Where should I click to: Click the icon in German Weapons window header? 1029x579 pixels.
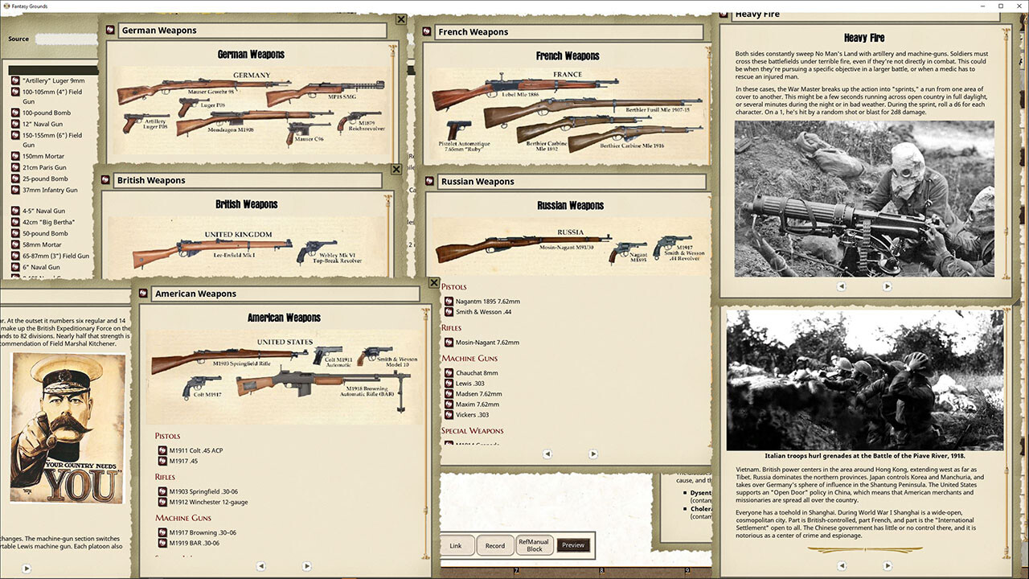(110, 30)
